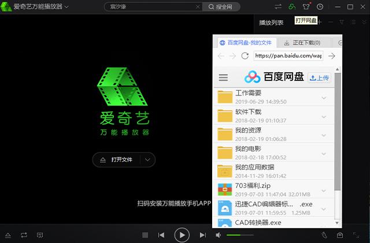Open the 我的资源 folder
370x243 pixels.
(x=273, y=134)
